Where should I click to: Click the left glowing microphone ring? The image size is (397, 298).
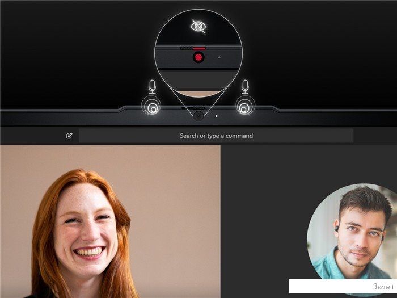pyautogui.click(x=151, y=106)
